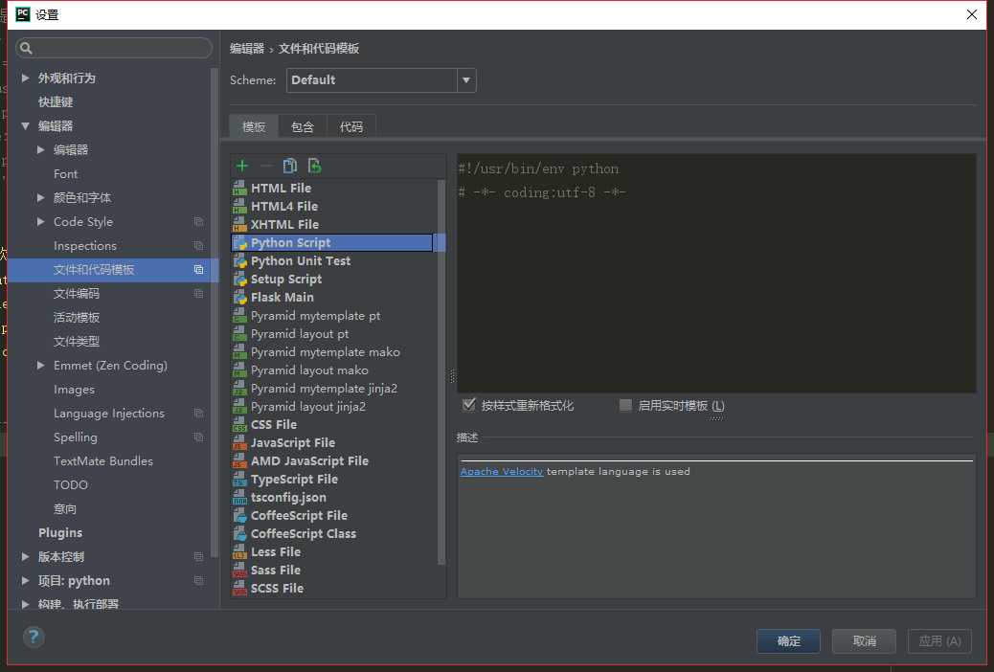Select the Setup Script template icon
This screenshot has height=672, width=994.
(x=239, y=279)
